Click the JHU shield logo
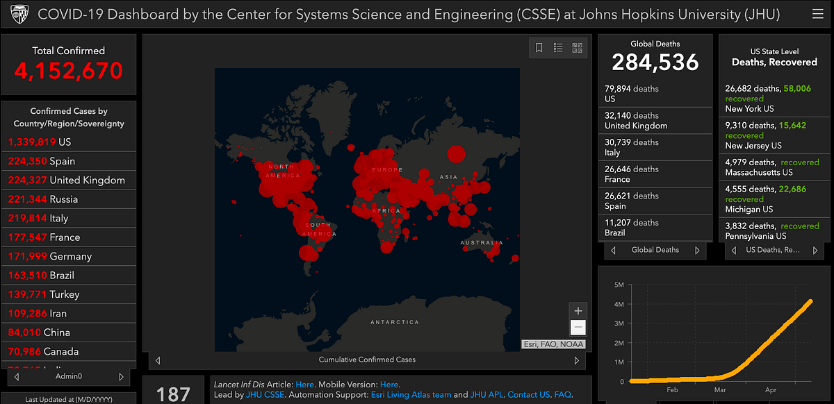Screen dimensions: 834x404 (18, 15)
